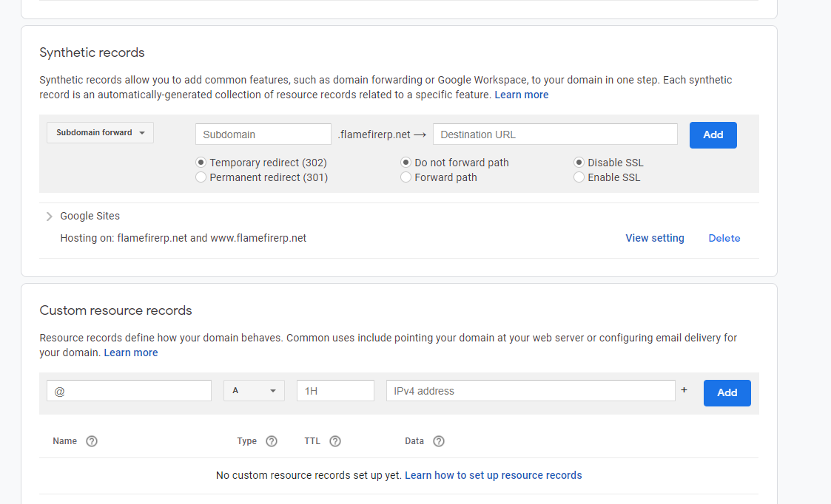Click help icon beside Data header
Viewport: 831px width, 504px height.
click(439, 441)
